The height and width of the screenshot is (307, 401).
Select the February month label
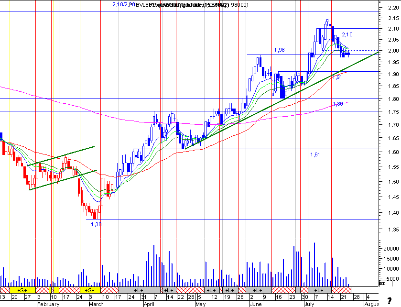(x=48, y=304)
